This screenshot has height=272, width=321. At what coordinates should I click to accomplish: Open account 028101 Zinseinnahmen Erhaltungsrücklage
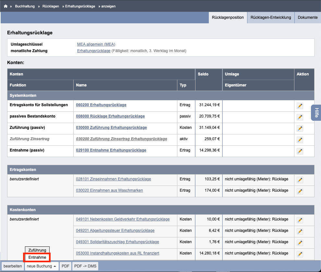(x=113, y=179)
